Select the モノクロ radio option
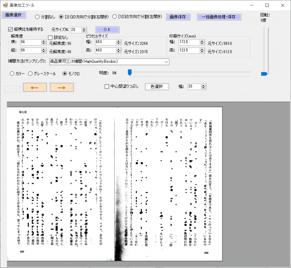Image resolution: width=291 pixels, height=268 pixels. click(x=71, y=74)
